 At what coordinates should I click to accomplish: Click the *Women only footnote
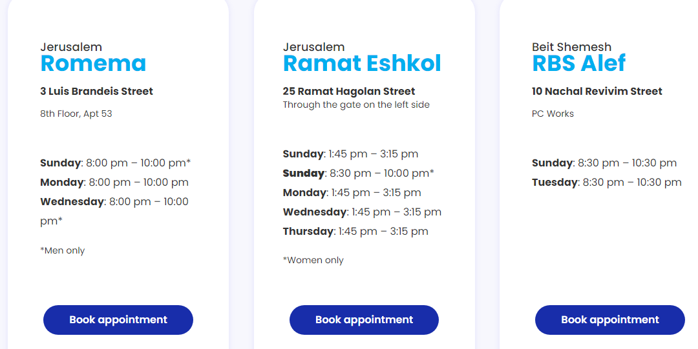(x=313, y=261)
